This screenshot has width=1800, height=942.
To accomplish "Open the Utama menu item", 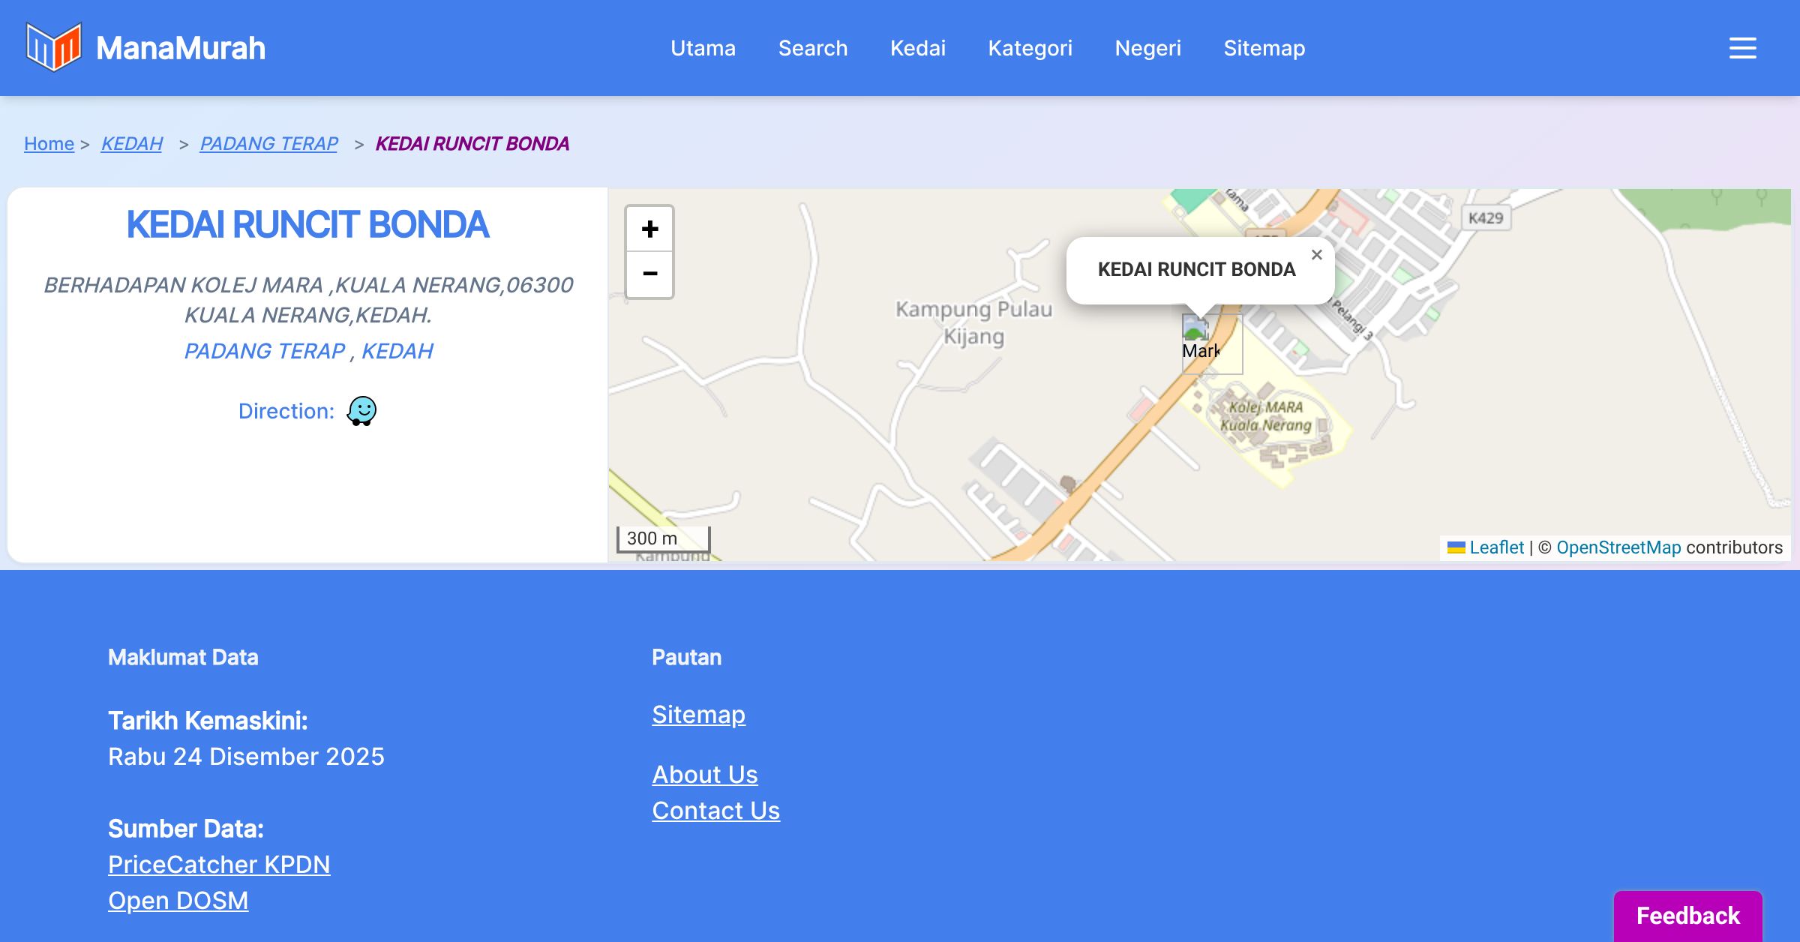I will [703, 48].
